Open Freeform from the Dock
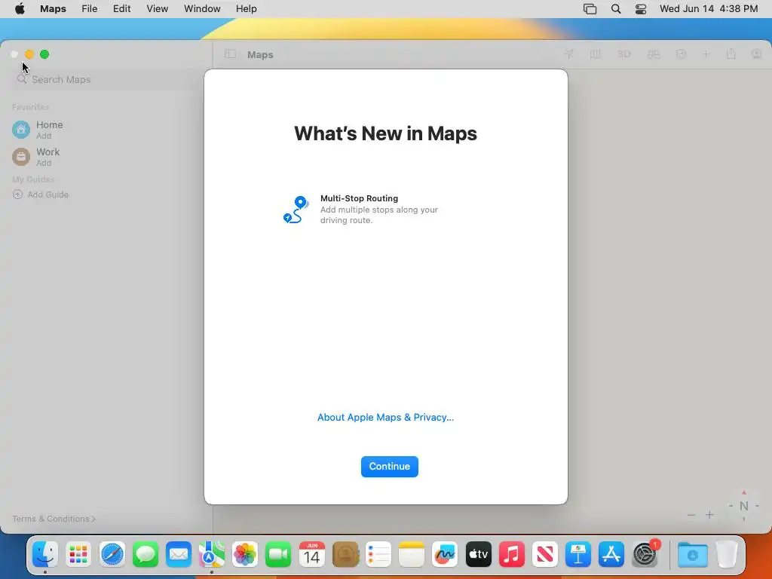The width and height of the screenshot is (772, 579). [445, 555]
